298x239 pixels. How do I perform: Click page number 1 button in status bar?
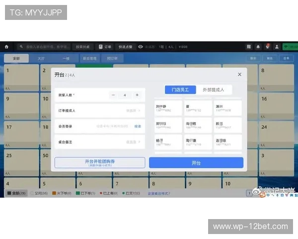click(249, 193)
